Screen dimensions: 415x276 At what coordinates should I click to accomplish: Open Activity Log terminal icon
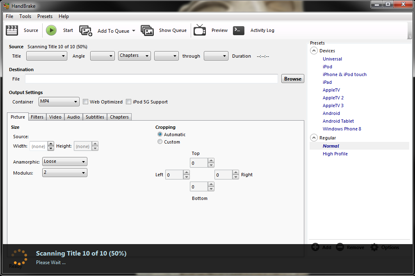(x=239, y=30)
